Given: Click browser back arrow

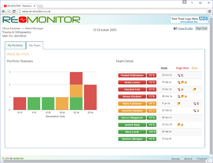Looking at the screenshot, I should tap(3, 11).
